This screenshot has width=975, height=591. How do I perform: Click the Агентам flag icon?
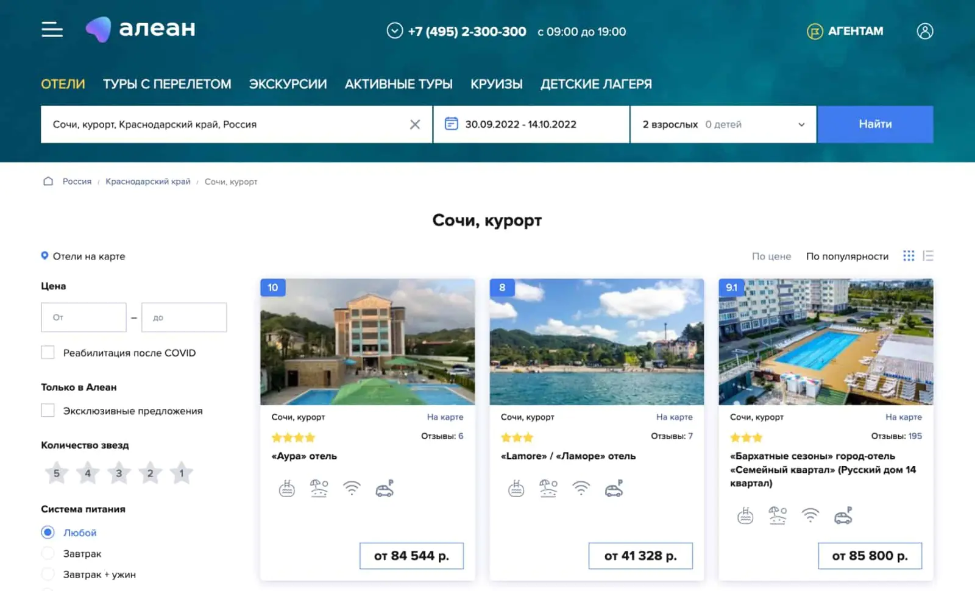(815, 31)
